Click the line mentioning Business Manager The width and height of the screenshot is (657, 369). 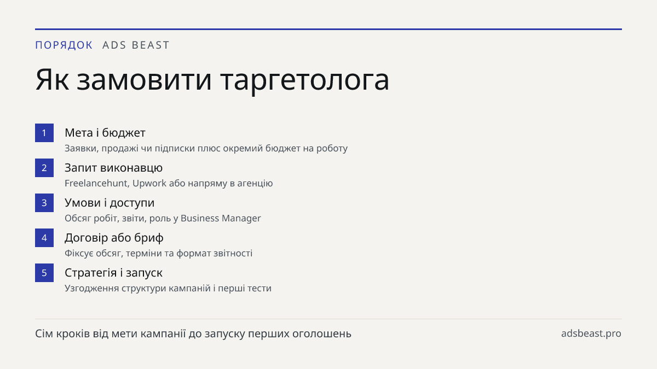click(x=163, y=218)
